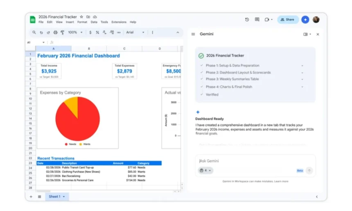Format selection as percent
Viewport: 352px width, 211px height.
pyautogui.click(x=97, y=32)
